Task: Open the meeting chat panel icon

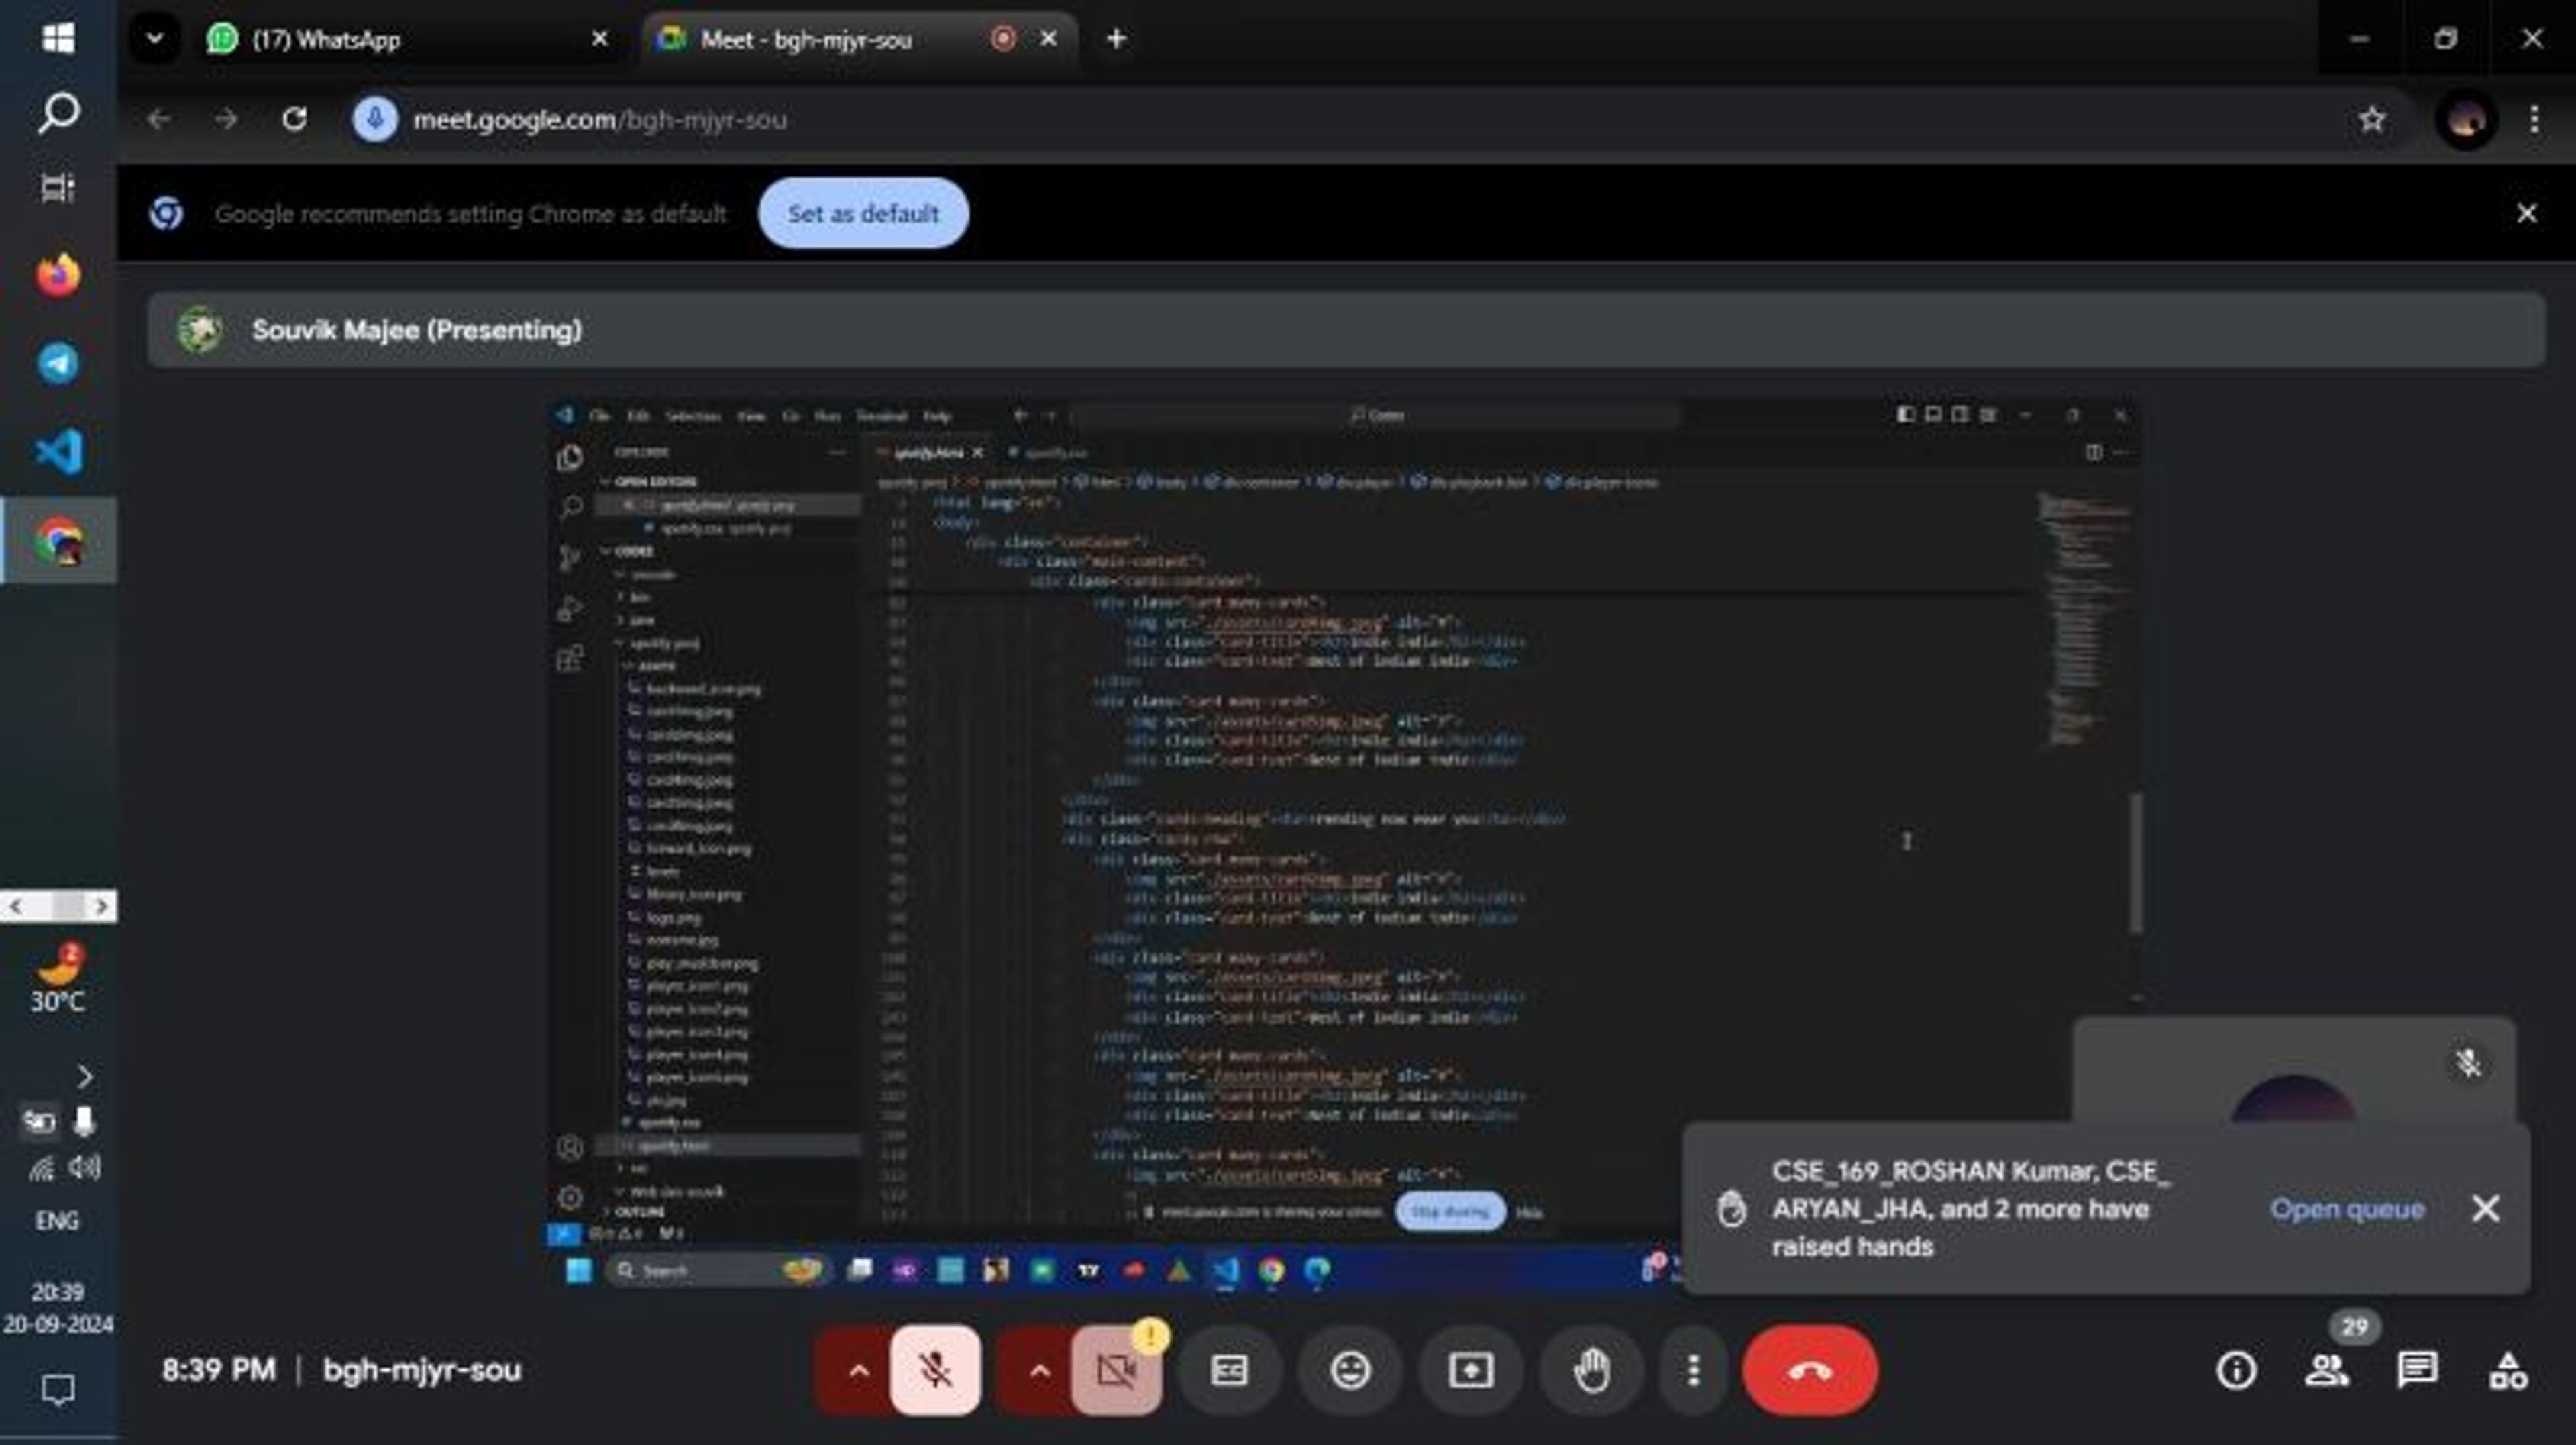Action: pyautogui.click(x=2417, y=1370)
